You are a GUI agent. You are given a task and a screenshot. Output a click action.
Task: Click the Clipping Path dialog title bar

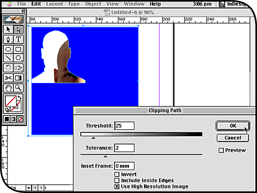click(164, 110)
